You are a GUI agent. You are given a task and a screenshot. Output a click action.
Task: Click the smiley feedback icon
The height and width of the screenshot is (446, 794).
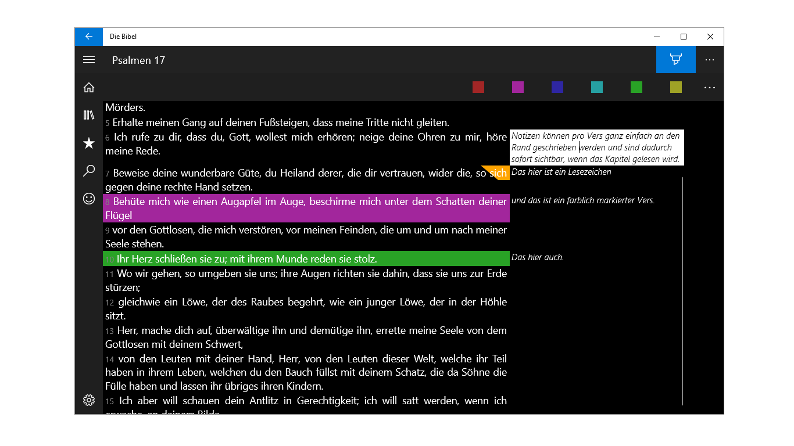click(x=89, y=199)
